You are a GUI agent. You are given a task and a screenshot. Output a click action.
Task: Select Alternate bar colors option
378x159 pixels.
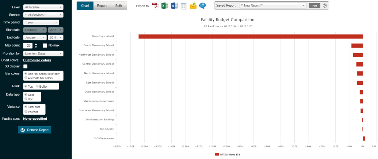pos(26,78)
